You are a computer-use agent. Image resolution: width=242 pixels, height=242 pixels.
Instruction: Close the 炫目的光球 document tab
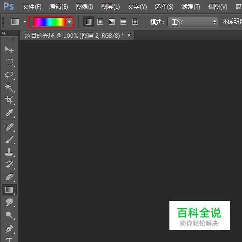pyautogui.click(x=129, y=35)
